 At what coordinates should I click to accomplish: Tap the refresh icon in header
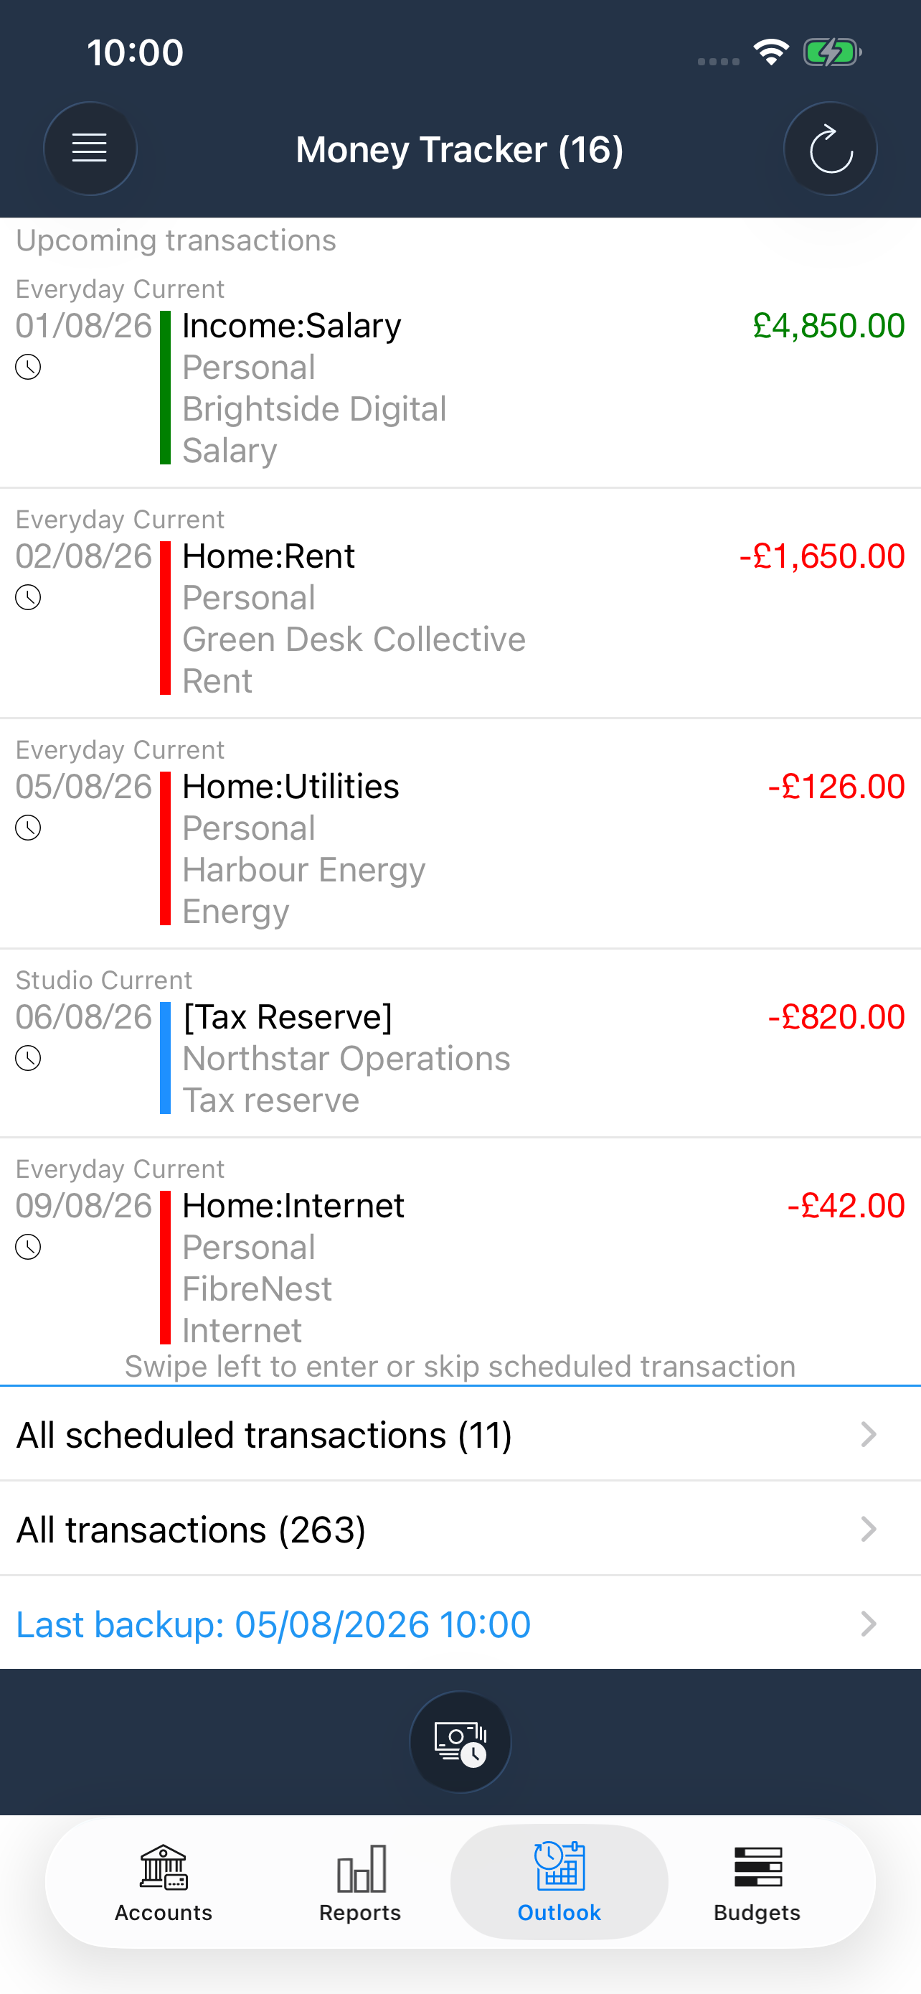click(830, 148)
